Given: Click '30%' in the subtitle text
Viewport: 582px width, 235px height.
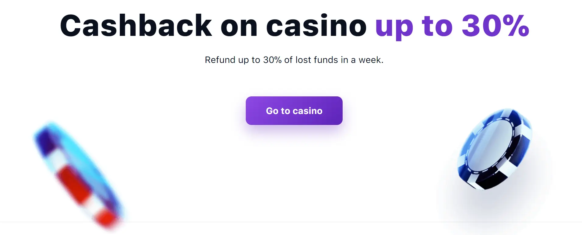Looking at the screenshot, I should [272, 60].
